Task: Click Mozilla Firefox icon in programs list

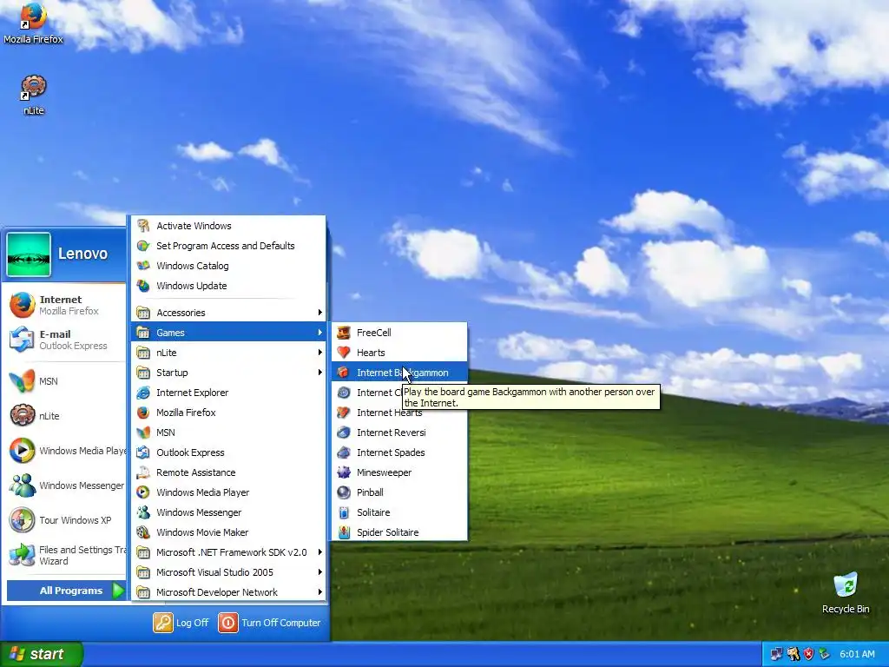Action: (x=143, y=413)
